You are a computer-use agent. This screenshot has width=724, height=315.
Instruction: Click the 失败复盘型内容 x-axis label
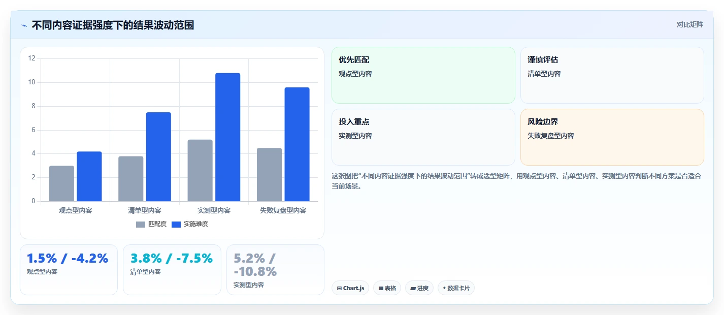pyautogui.click(x=283, y=210)
